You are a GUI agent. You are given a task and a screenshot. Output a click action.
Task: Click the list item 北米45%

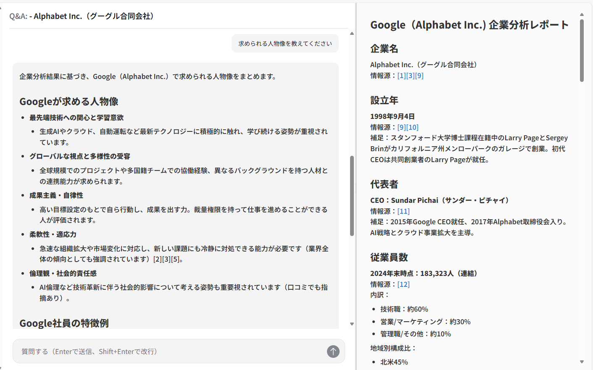tap(394, 362)
